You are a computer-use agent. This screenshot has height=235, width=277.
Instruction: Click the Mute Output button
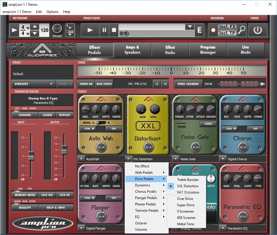[x=104, y=84]
